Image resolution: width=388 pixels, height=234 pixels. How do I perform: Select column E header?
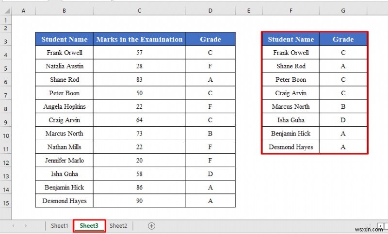[249, 11]
